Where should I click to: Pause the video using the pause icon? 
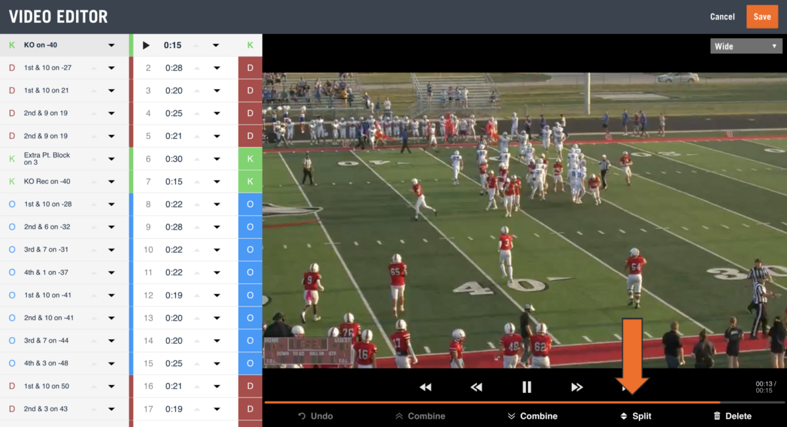tap(527, 387)
